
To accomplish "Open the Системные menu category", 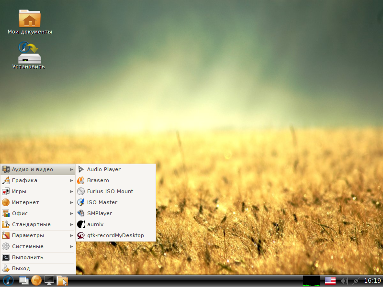I will tap(38, 246).
